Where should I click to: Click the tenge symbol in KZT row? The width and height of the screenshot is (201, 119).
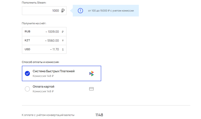click(63, 41)
